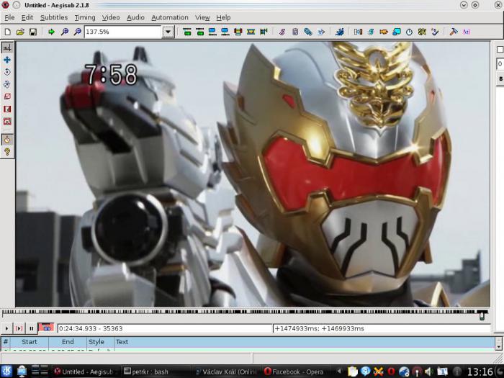Open a subtitles file with folder icon
This screenshot has height=378, width=504.
pyautogui.click(x=20, y=32)
